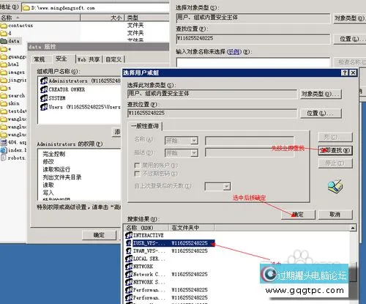This screenshot has width=366, height=304.
Task: Click 确定 button in data properties dialog
Action: click(99, 235)
